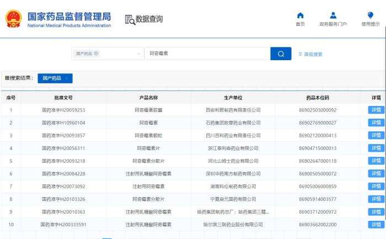Remove the 国产药品 chip in search selector
386x239 pixels.
(x=96, y=54)
